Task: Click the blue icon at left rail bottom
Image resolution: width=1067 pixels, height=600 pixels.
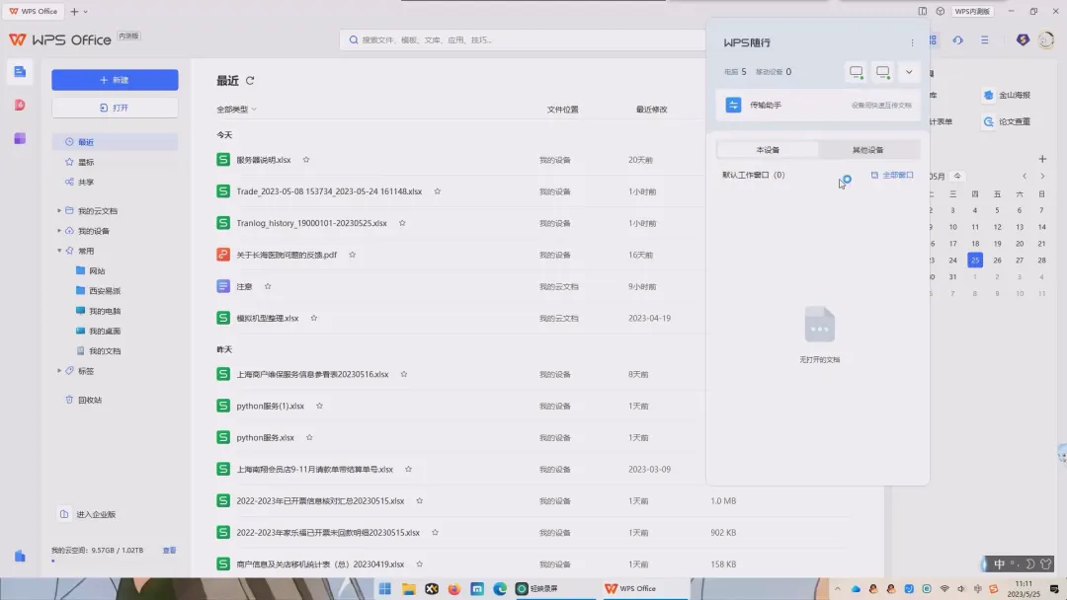Action: (x=20, y=556)
